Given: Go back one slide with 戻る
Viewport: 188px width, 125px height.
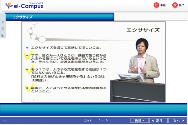Looking at the screenshot, I should click(157, 120).
